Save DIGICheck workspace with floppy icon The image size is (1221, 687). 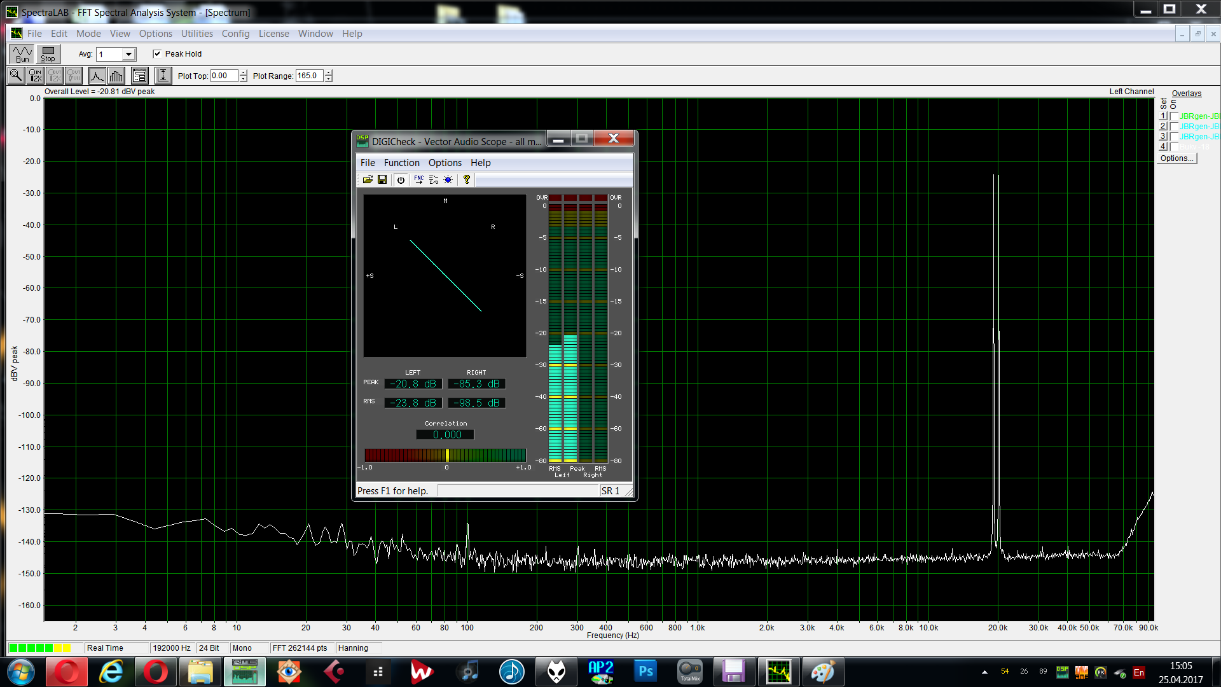[382, 180]
